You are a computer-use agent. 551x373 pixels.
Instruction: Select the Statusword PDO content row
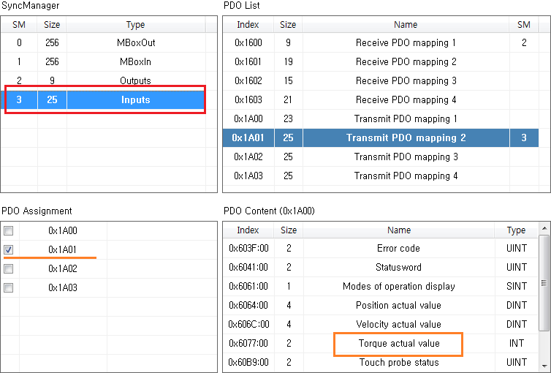click(x=398, y=268)
